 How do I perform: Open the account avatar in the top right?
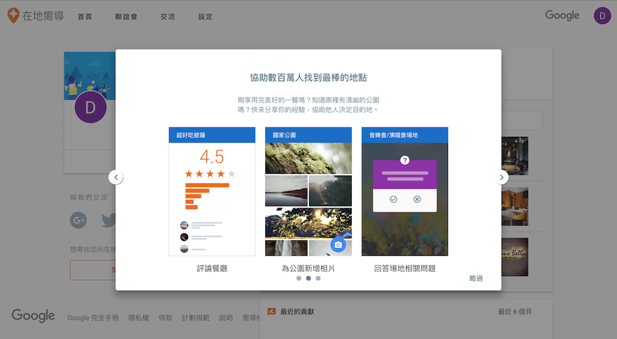coord(602,16)
